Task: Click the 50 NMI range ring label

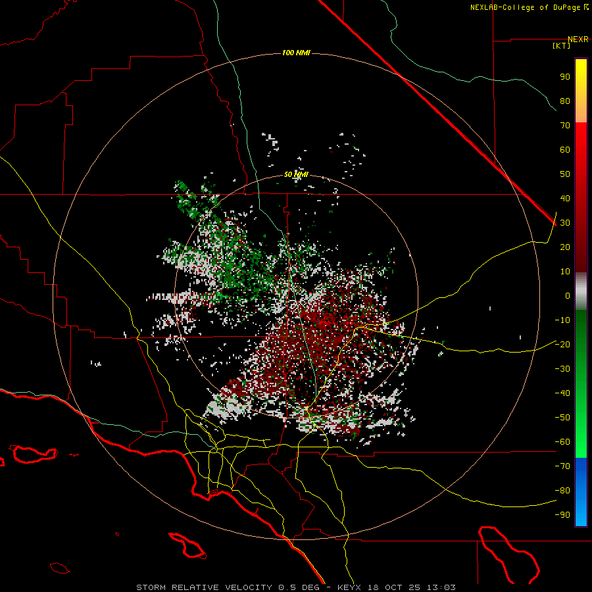Action: coord(296,174)
